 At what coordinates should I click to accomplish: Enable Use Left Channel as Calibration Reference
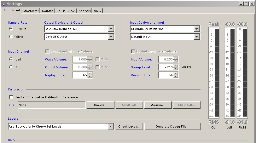pyautogui.click(x=11, y=97)
